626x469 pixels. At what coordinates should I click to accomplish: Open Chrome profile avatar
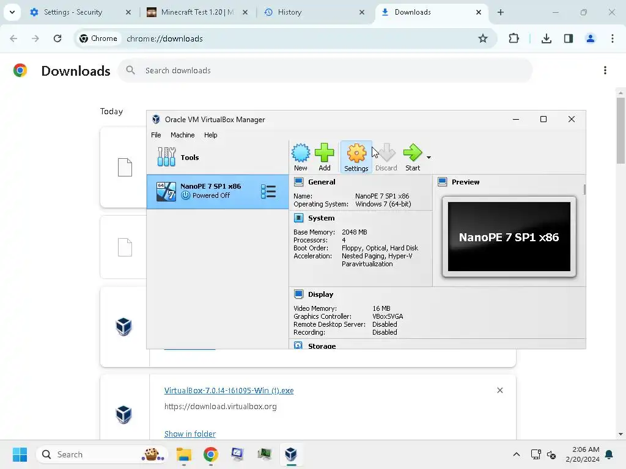click(x=591, y=38)
